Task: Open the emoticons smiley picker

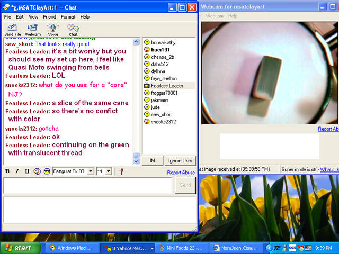Action: click(x=47, y=171)
